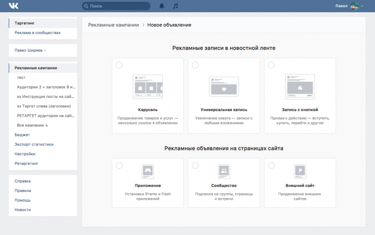Select the Приложение radio button
This screenshot has height=235, width=375.
119,166
